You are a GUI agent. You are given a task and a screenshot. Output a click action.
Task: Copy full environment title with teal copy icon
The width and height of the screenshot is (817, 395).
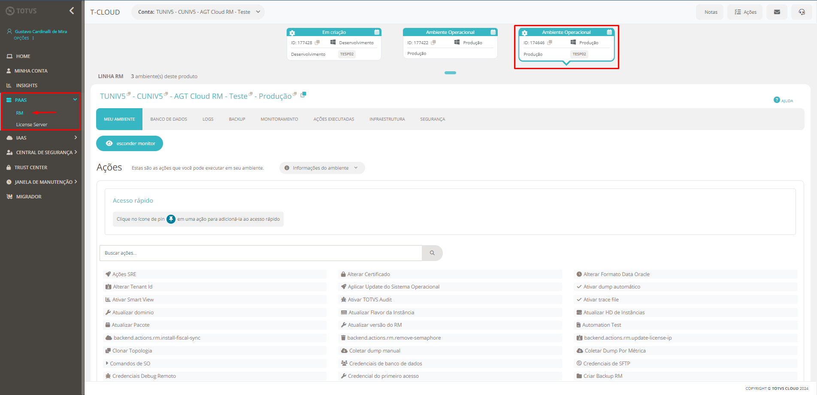click(x=303, y=94)
